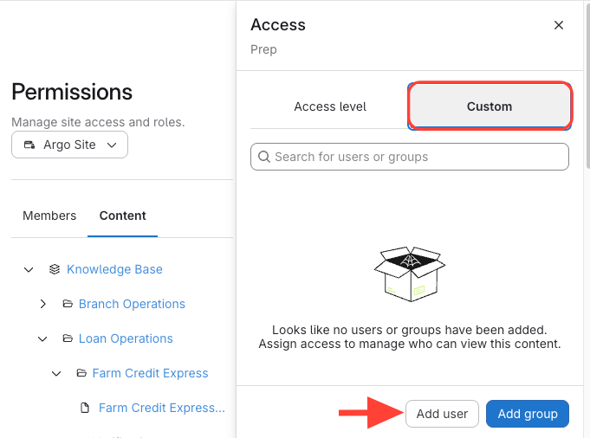The width and height of the screenshot is (590, 438).
Task: Click the Search for users or groups field
Action: coord(416,157)
